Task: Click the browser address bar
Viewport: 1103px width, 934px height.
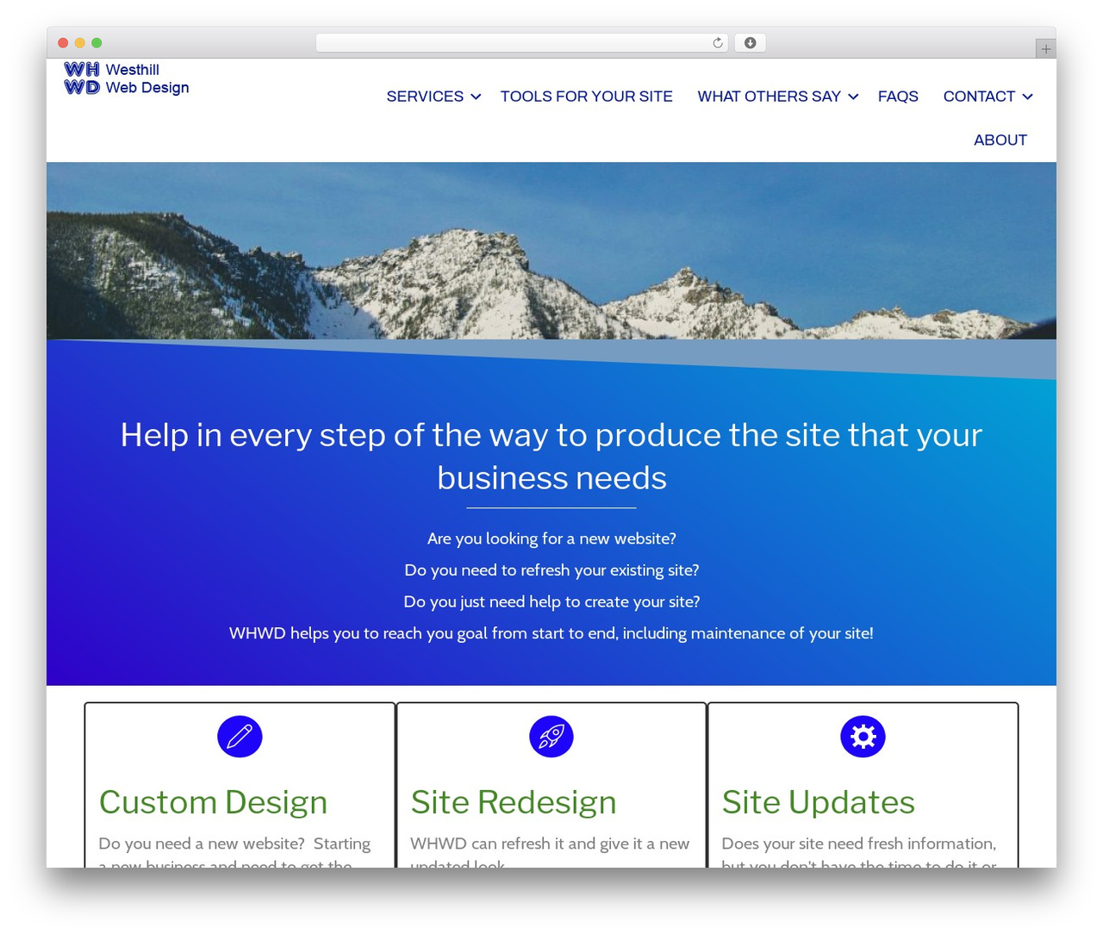Action: click(521, 43)
